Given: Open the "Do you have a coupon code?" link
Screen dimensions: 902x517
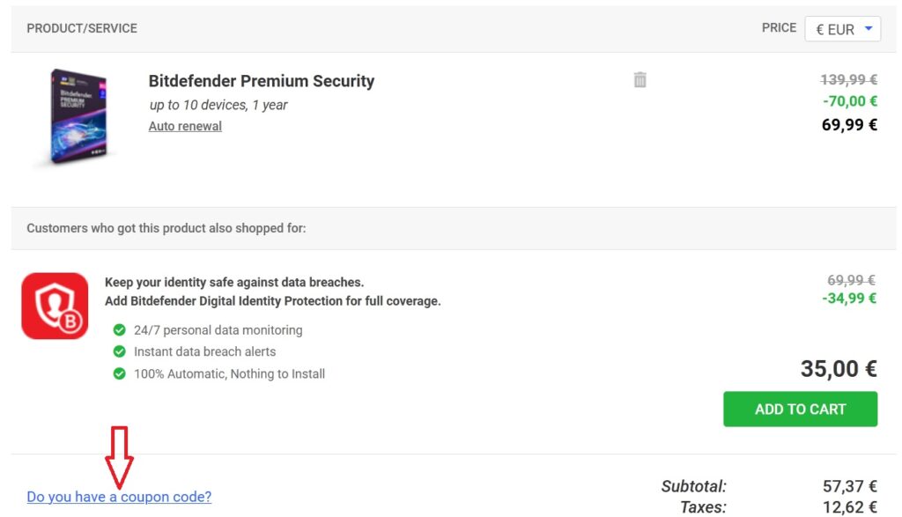Looking at the screenshot, I should (x=118, y=497).
